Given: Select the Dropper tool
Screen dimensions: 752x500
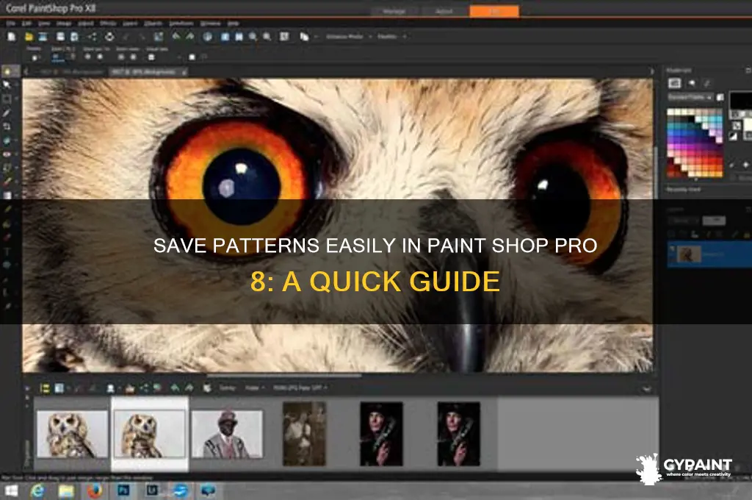Looking at the screenshot, I should pos(7,113).
